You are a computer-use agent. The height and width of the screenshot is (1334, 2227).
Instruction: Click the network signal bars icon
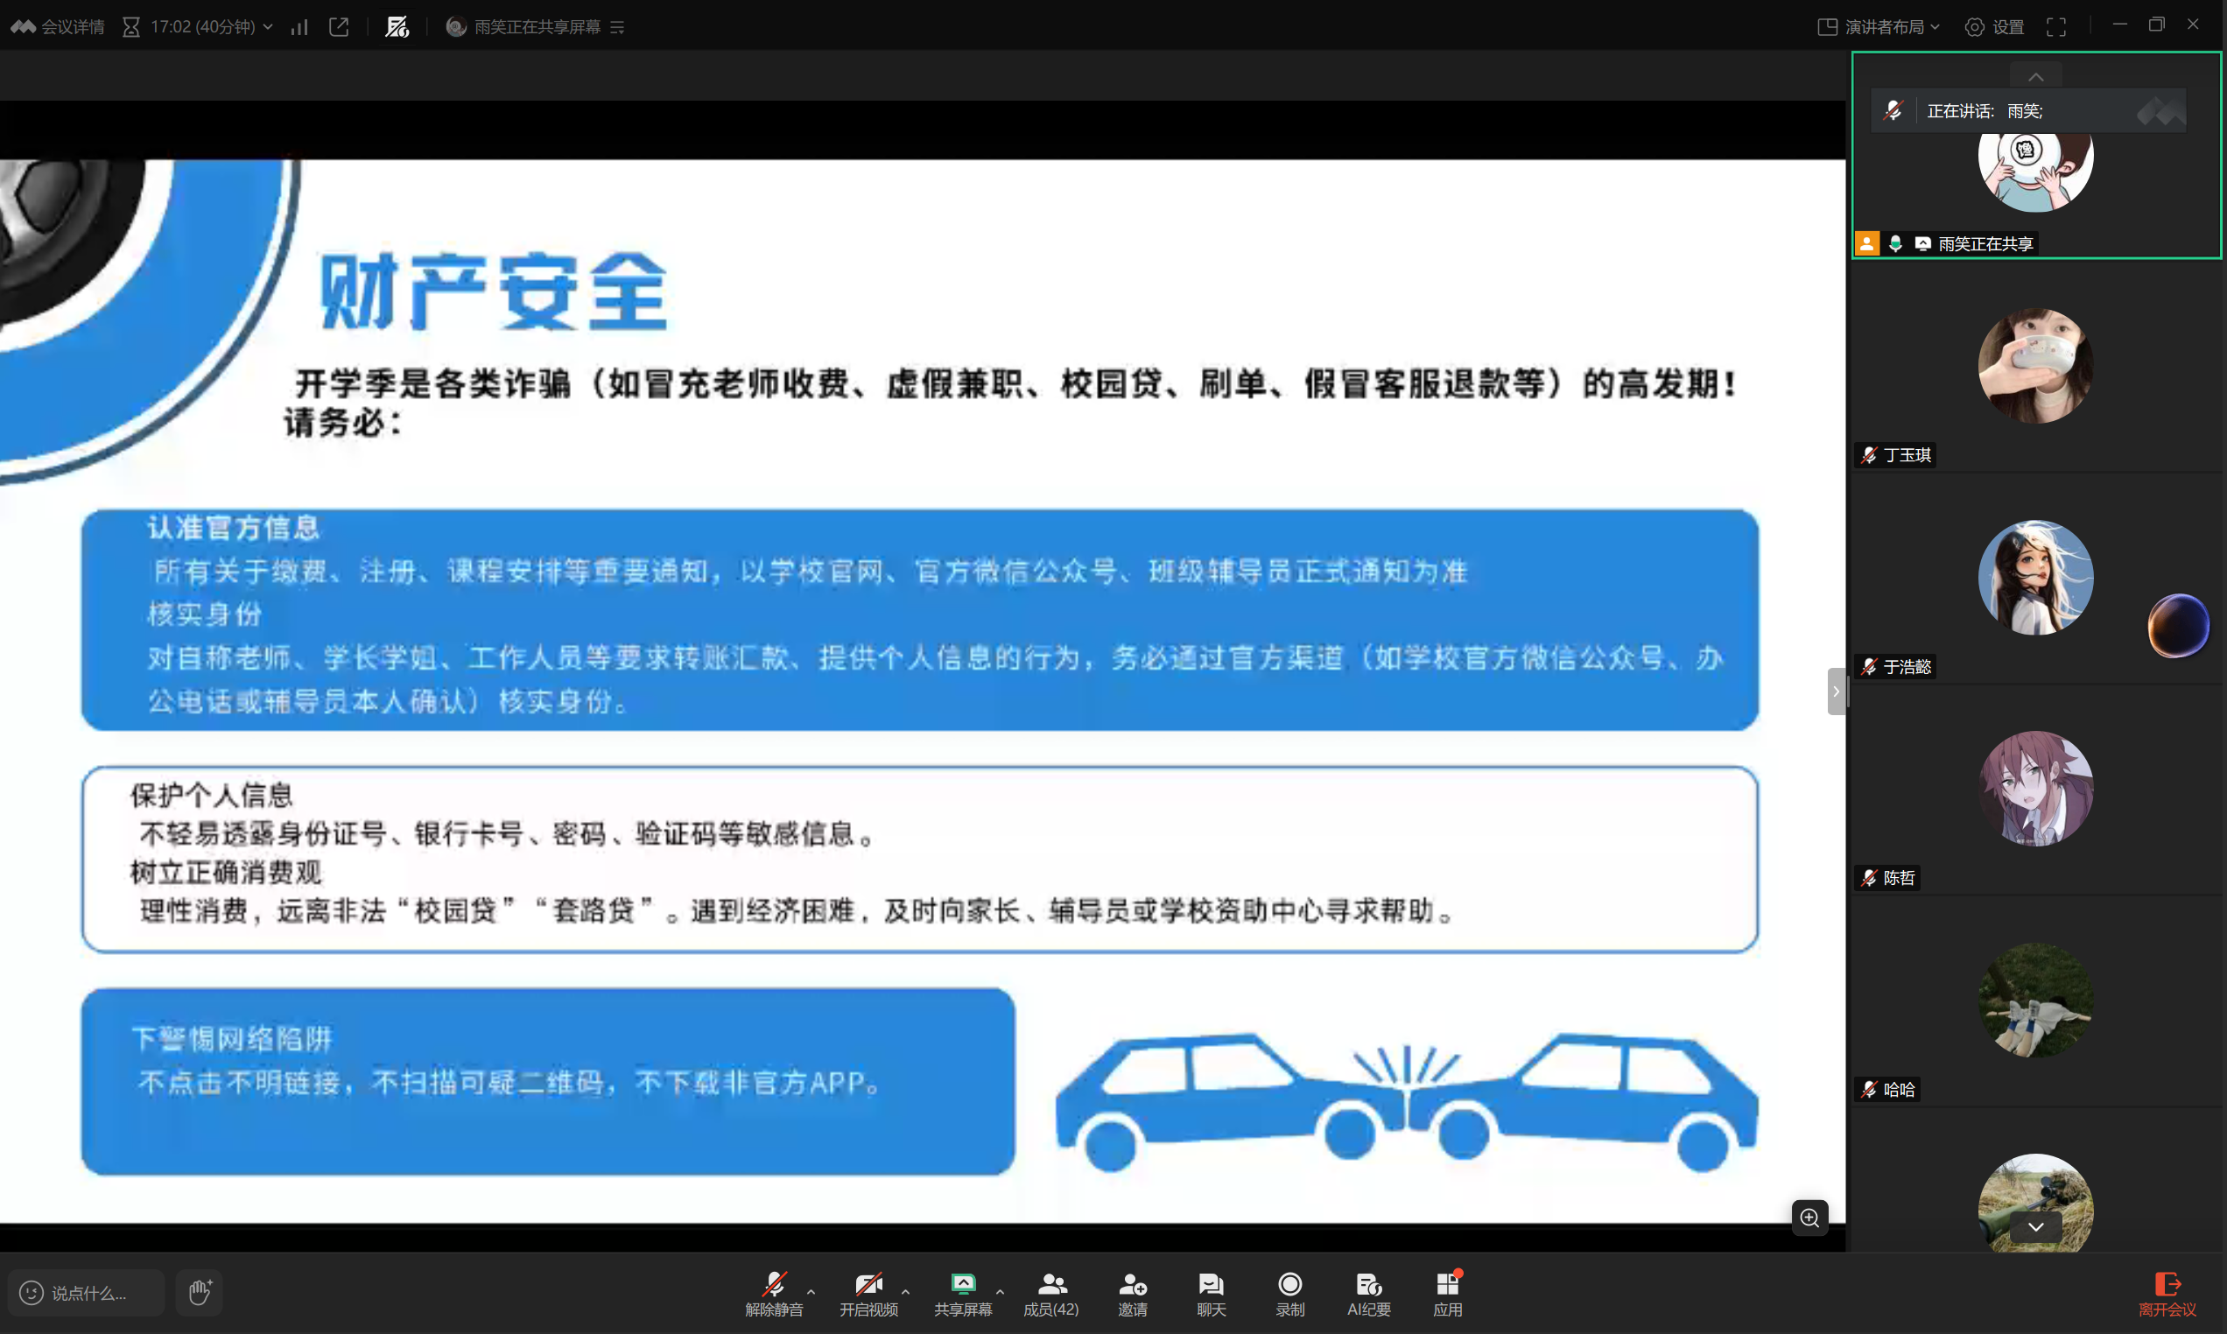point(299,27)
